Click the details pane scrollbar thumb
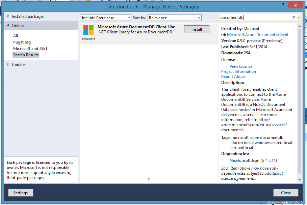 coord(300,100)
